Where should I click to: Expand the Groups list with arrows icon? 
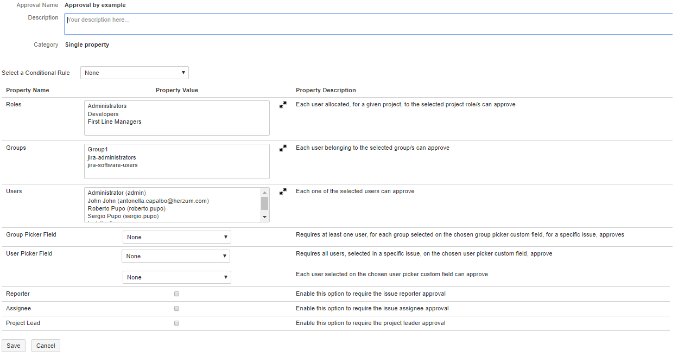[283, 148]
